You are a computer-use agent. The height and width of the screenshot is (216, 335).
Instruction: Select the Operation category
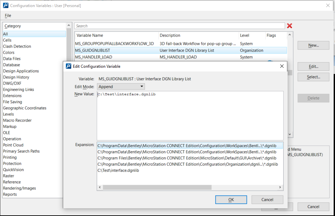(33, 139)
